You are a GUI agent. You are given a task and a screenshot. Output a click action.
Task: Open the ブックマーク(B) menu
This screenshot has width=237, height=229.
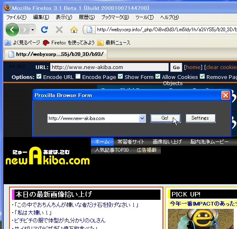[115, 17]
